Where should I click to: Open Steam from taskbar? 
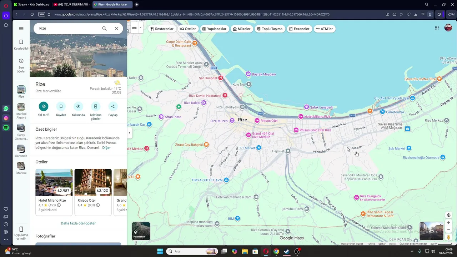tap(287, 251)
